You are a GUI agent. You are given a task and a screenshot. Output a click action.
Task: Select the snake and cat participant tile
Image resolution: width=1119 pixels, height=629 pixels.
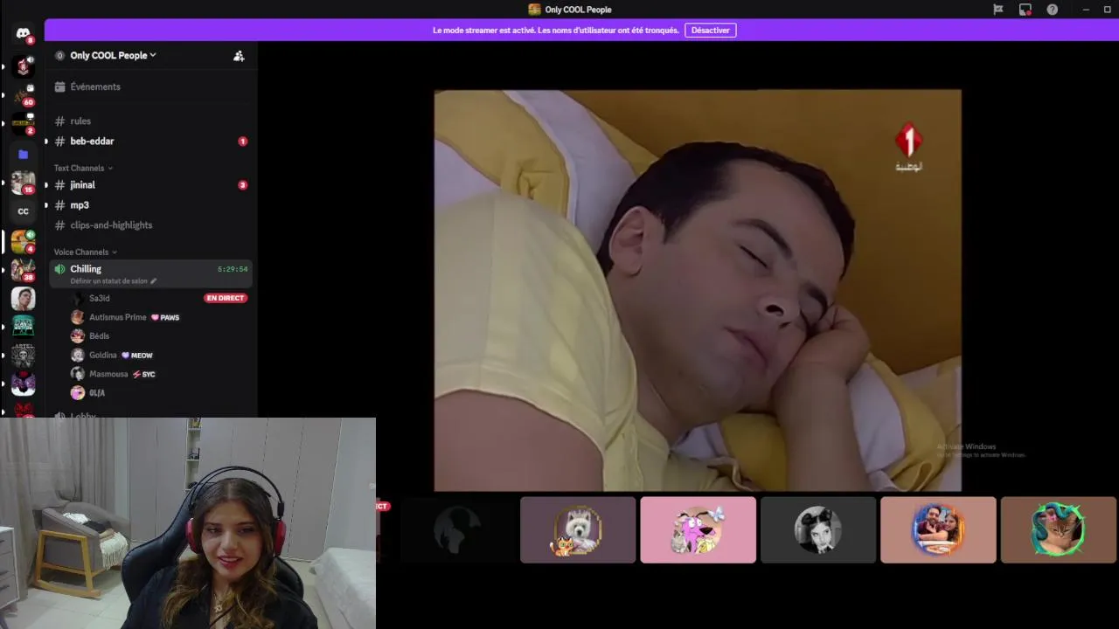pyautogui.click(x=1058, y=530)
